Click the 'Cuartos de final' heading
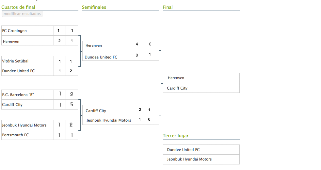 (18, 7)
